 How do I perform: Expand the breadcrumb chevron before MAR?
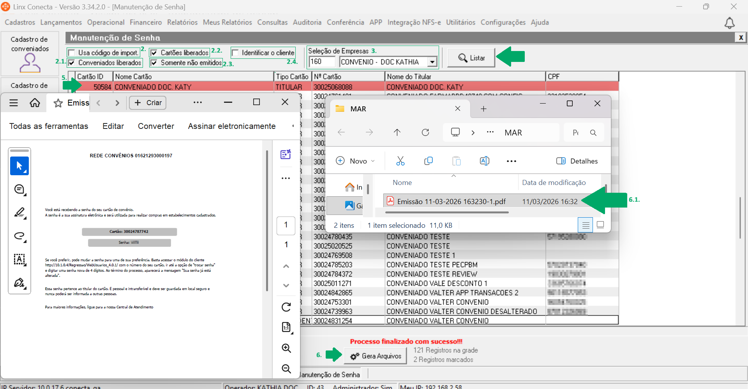(x=473, y=133)
